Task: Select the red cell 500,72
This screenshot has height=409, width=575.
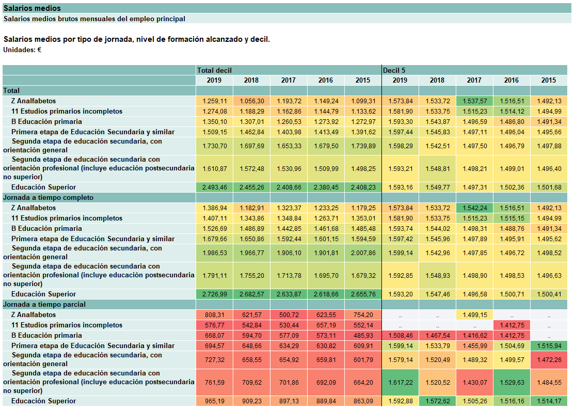Action: click(289, 314)
